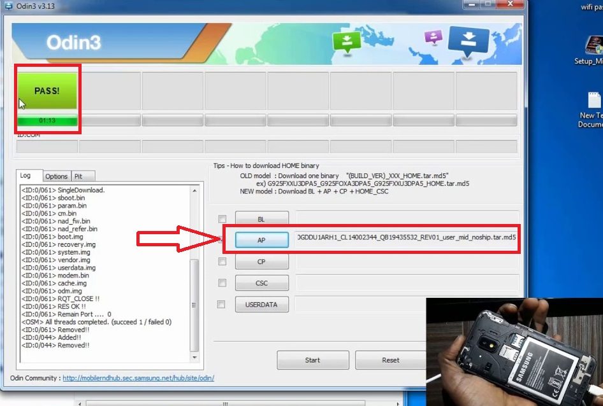Click the AP file path field
The width and height of the screenshot is (603, 406).
(x=407, y=238)
